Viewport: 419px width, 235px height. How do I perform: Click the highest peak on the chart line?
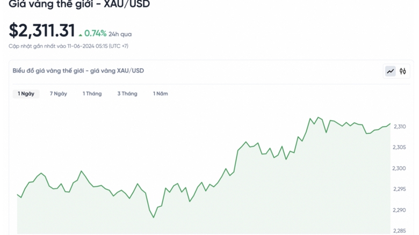click(x=318, y=117)
